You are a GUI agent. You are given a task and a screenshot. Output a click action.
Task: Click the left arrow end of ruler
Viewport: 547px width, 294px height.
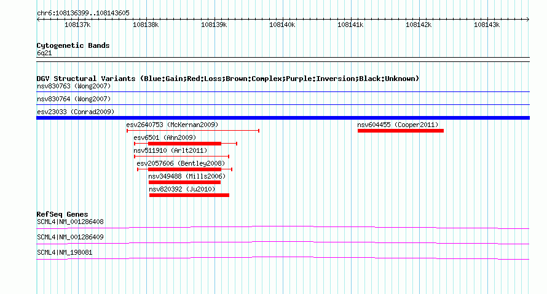click(x=38, y=20)
